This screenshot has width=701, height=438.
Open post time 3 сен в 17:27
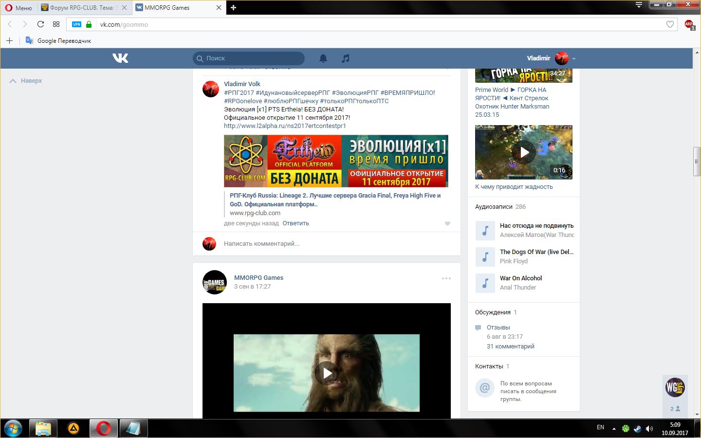[x=252, y=287]
